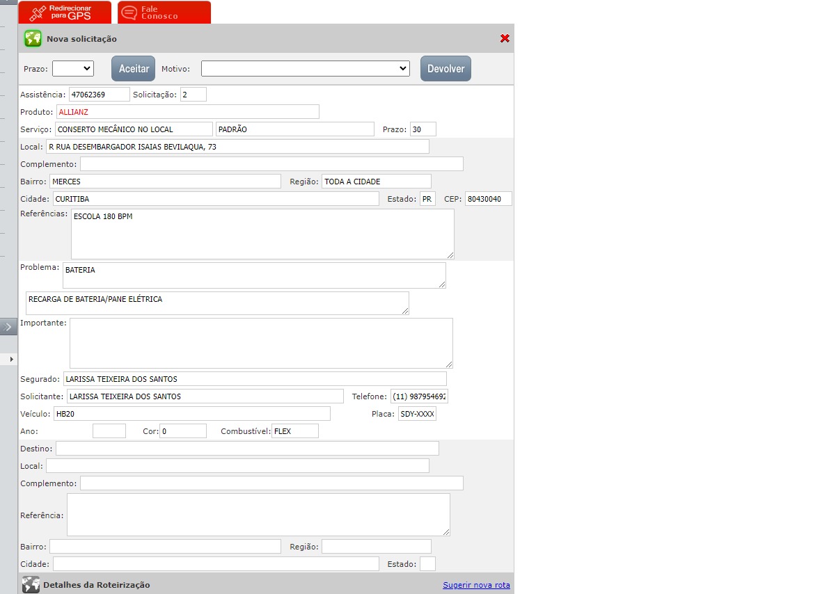Click the Placa field SDY-XXXX
The width and height of the screenshot is (836, 594).
click(417, 413)
